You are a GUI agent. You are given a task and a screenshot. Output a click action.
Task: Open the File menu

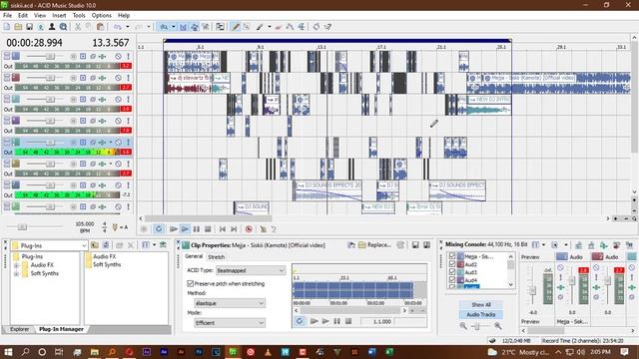(x=7, y=15)
